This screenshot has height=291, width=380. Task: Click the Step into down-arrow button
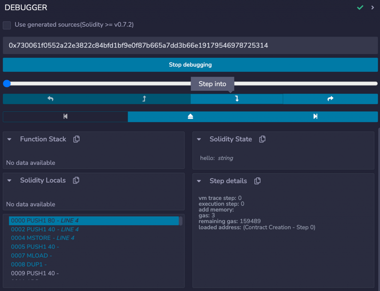237,98
